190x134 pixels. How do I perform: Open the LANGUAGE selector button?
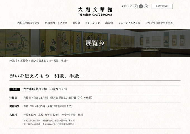(162, 6)
